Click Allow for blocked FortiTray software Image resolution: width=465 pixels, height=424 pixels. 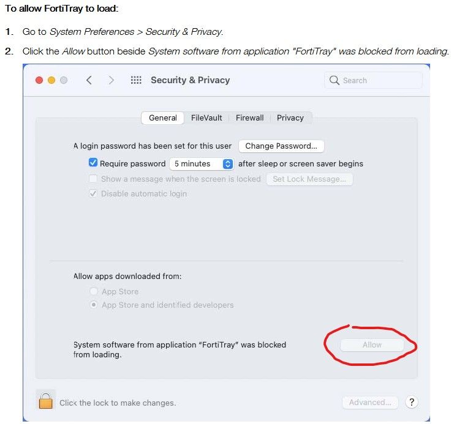point(372,345)
